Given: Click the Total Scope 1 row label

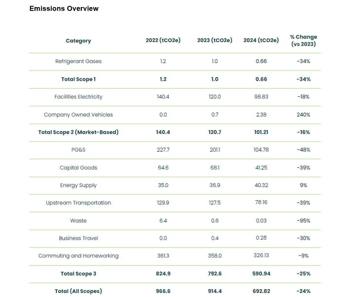Looking at the screenshot, I should pyautogui.click(x=78, y=79).
